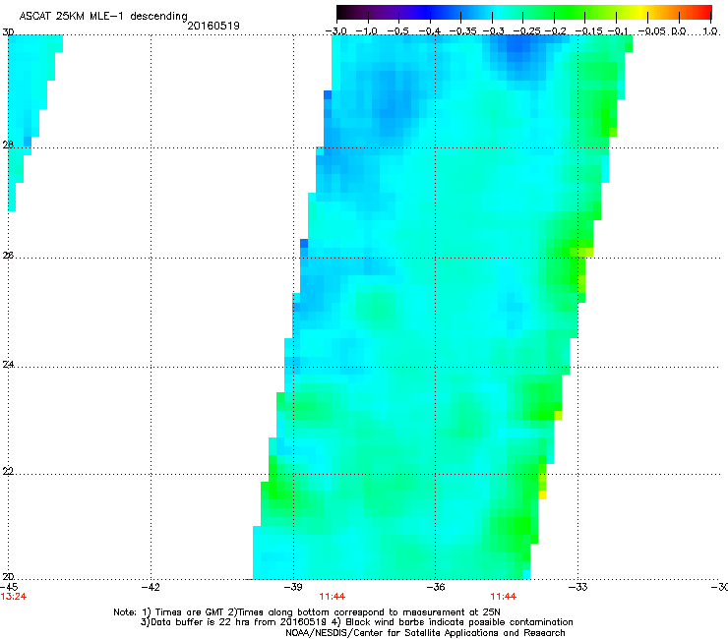Viewport: 728px width, 639px height.
Task: Click the latitude label '30' on the left axis
Action: [x=8, y=32]
